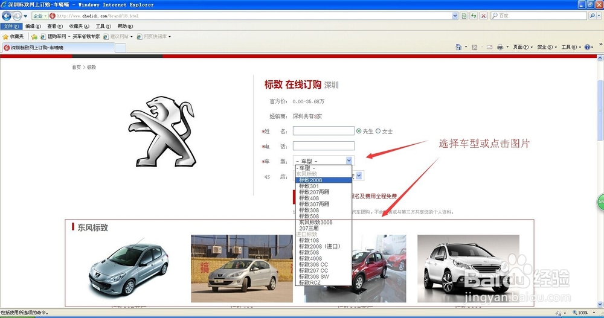
Task: Choose 标致308 CC in the model list
Action: (x=324, y=264)
